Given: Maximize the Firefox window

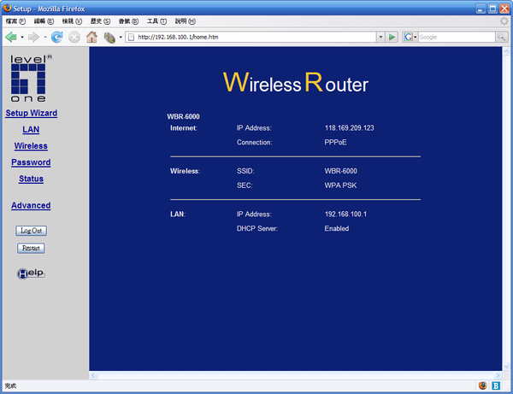Looking at the screenshot, I should tap(492, 9).
